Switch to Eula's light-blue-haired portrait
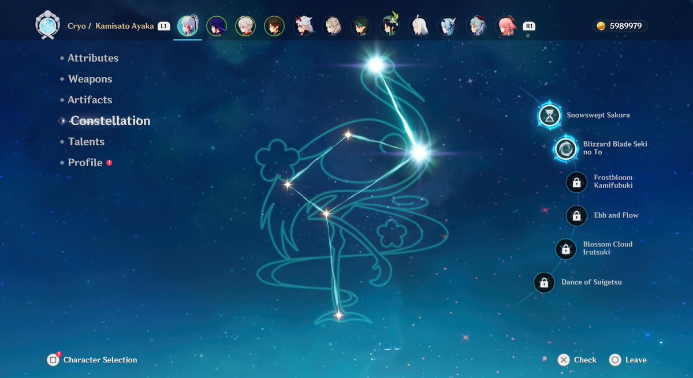693x378 pixels. (448, 26)
